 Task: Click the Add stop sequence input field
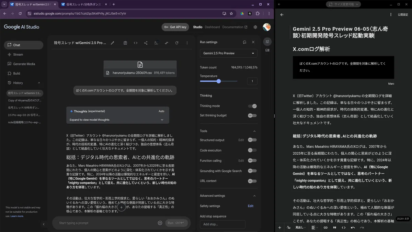222,224
